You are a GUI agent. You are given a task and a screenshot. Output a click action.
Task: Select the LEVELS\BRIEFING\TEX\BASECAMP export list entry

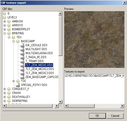point(95,76)
